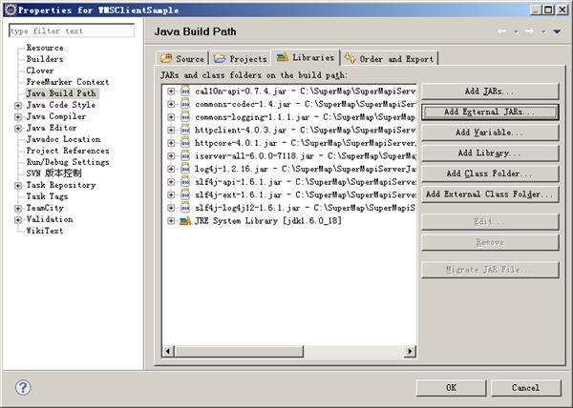Click the cal10n-api-0.7.4.jar file icon

(185, 91)
